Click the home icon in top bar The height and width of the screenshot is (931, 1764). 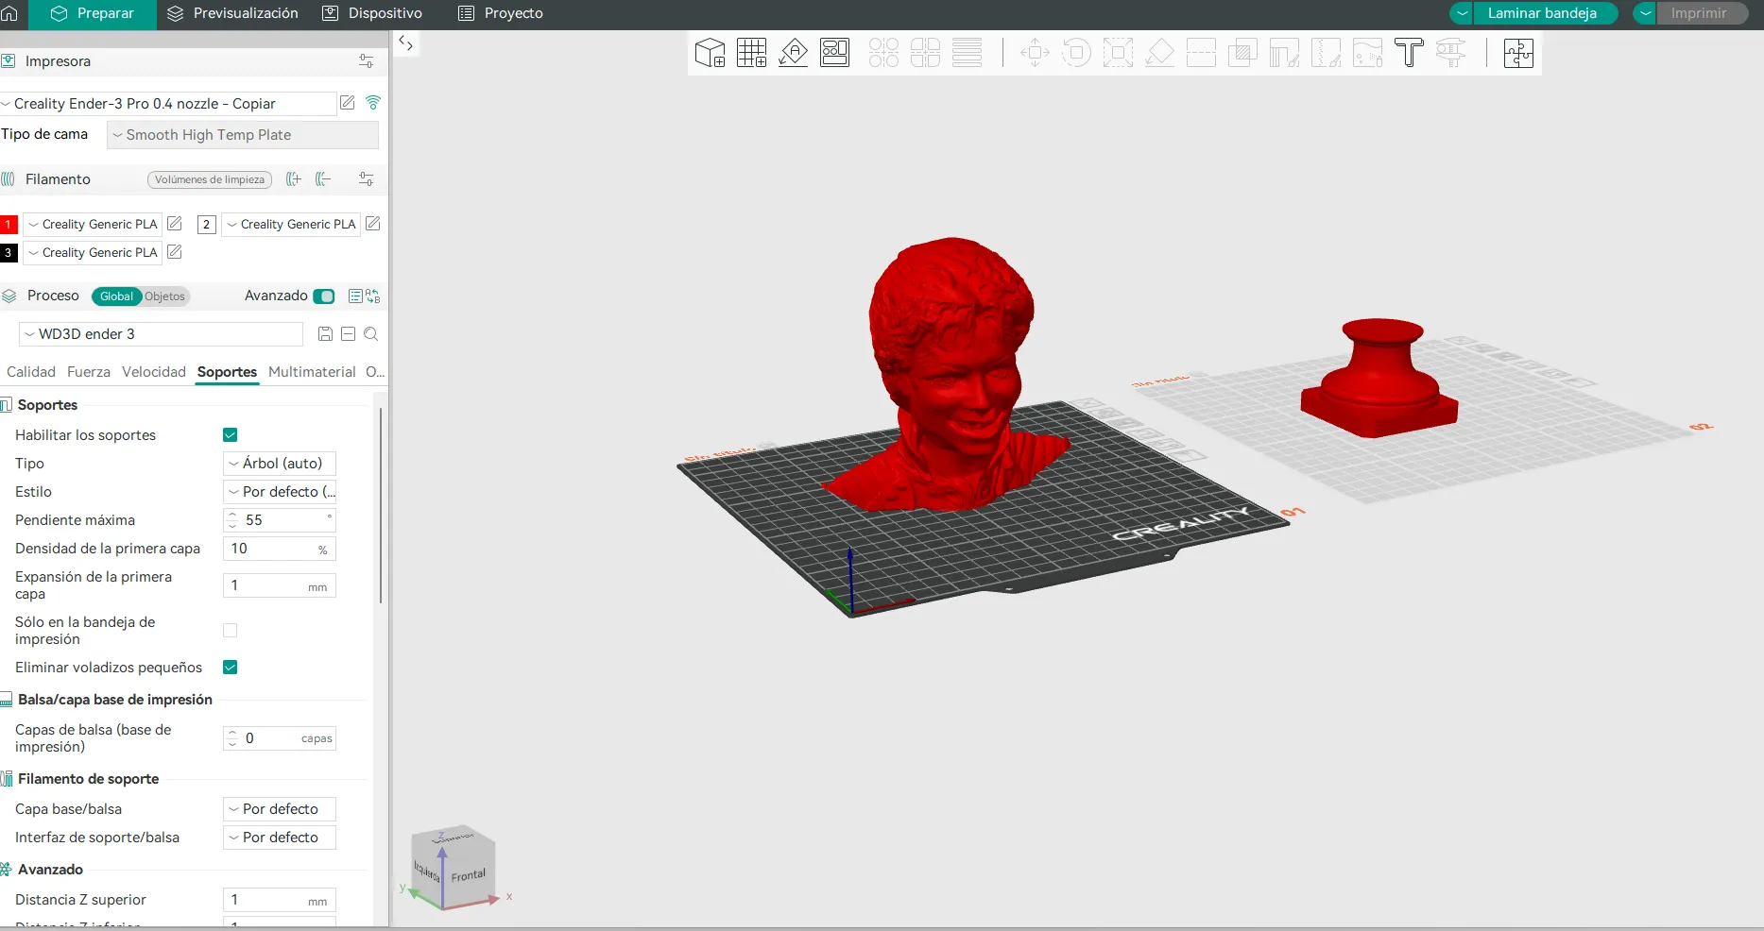coord(9,13)
